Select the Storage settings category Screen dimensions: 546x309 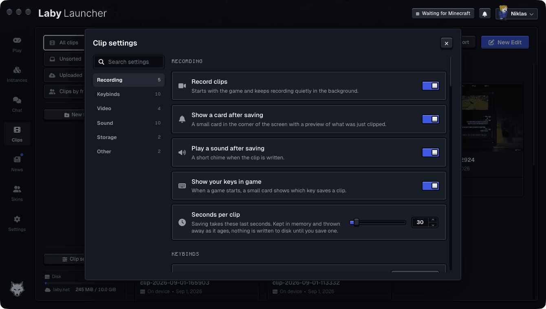point(129,137)
